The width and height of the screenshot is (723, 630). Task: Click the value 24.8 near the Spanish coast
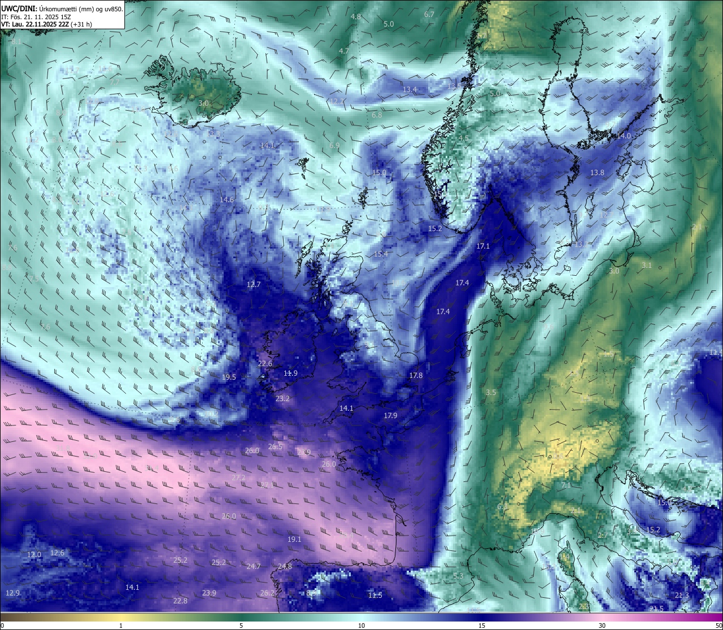click(285, 567)
